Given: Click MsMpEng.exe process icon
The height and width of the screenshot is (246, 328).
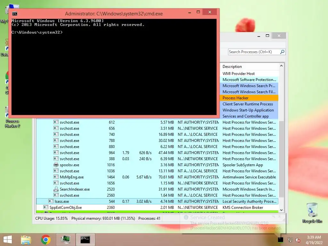Looking at the screenshot, I should pos(56,177).
